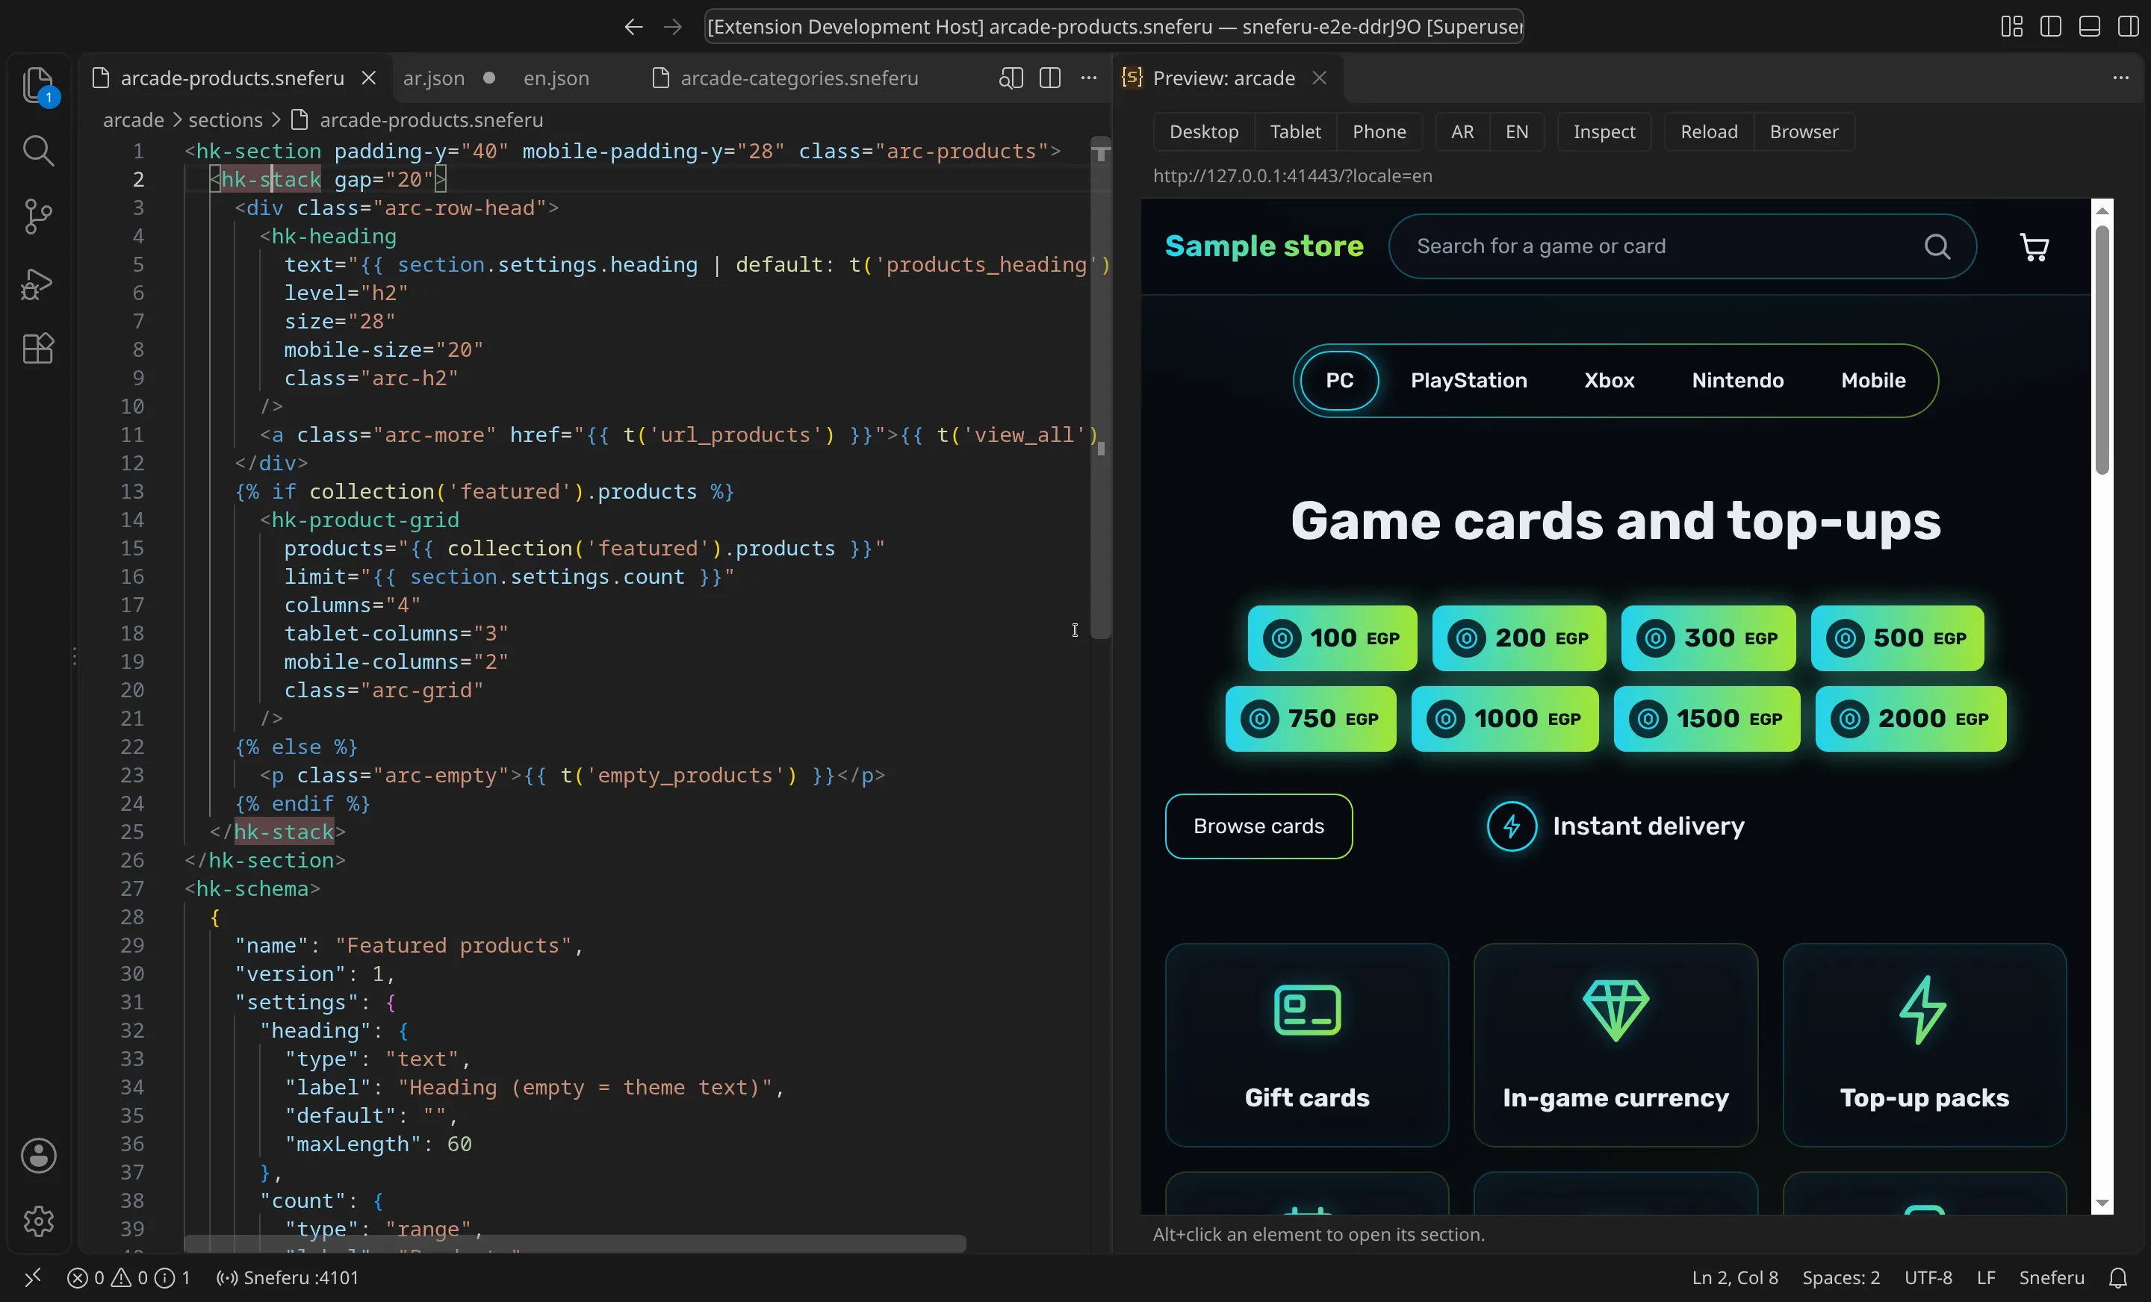Open the notifications bell
Screen dimensions: 2151x1302
(2118, 1277)
